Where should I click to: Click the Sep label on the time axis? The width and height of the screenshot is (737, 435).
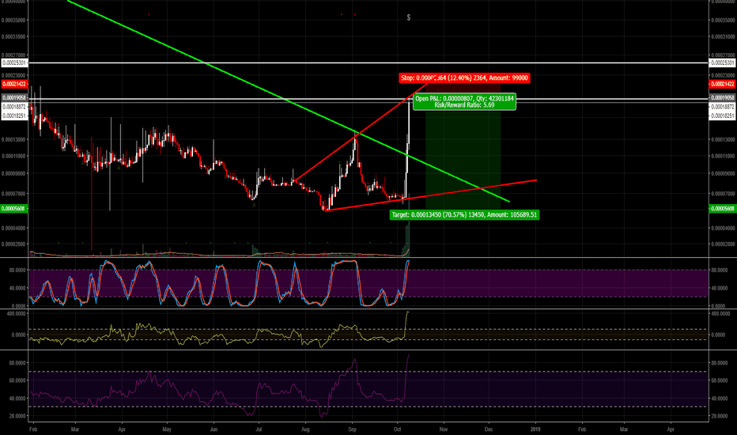(x=353, y=429)
